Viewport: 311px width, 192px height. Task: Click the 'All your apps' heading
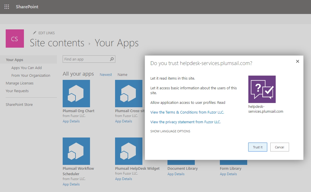[x=78, y=74]
